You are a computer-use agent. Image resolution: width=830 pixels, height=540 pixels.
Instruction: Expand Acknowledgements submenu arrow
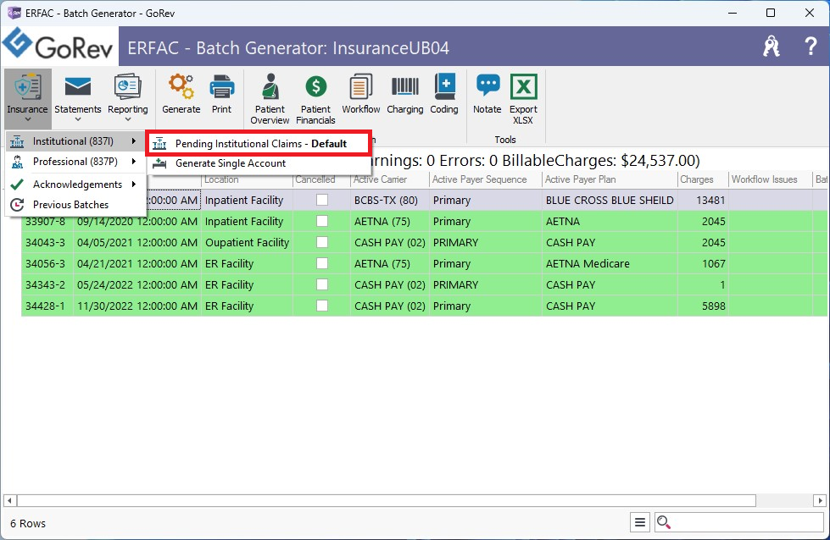point(134,184)
